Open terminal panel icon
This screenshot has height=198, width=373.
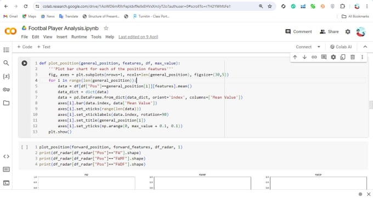point(6,183)
